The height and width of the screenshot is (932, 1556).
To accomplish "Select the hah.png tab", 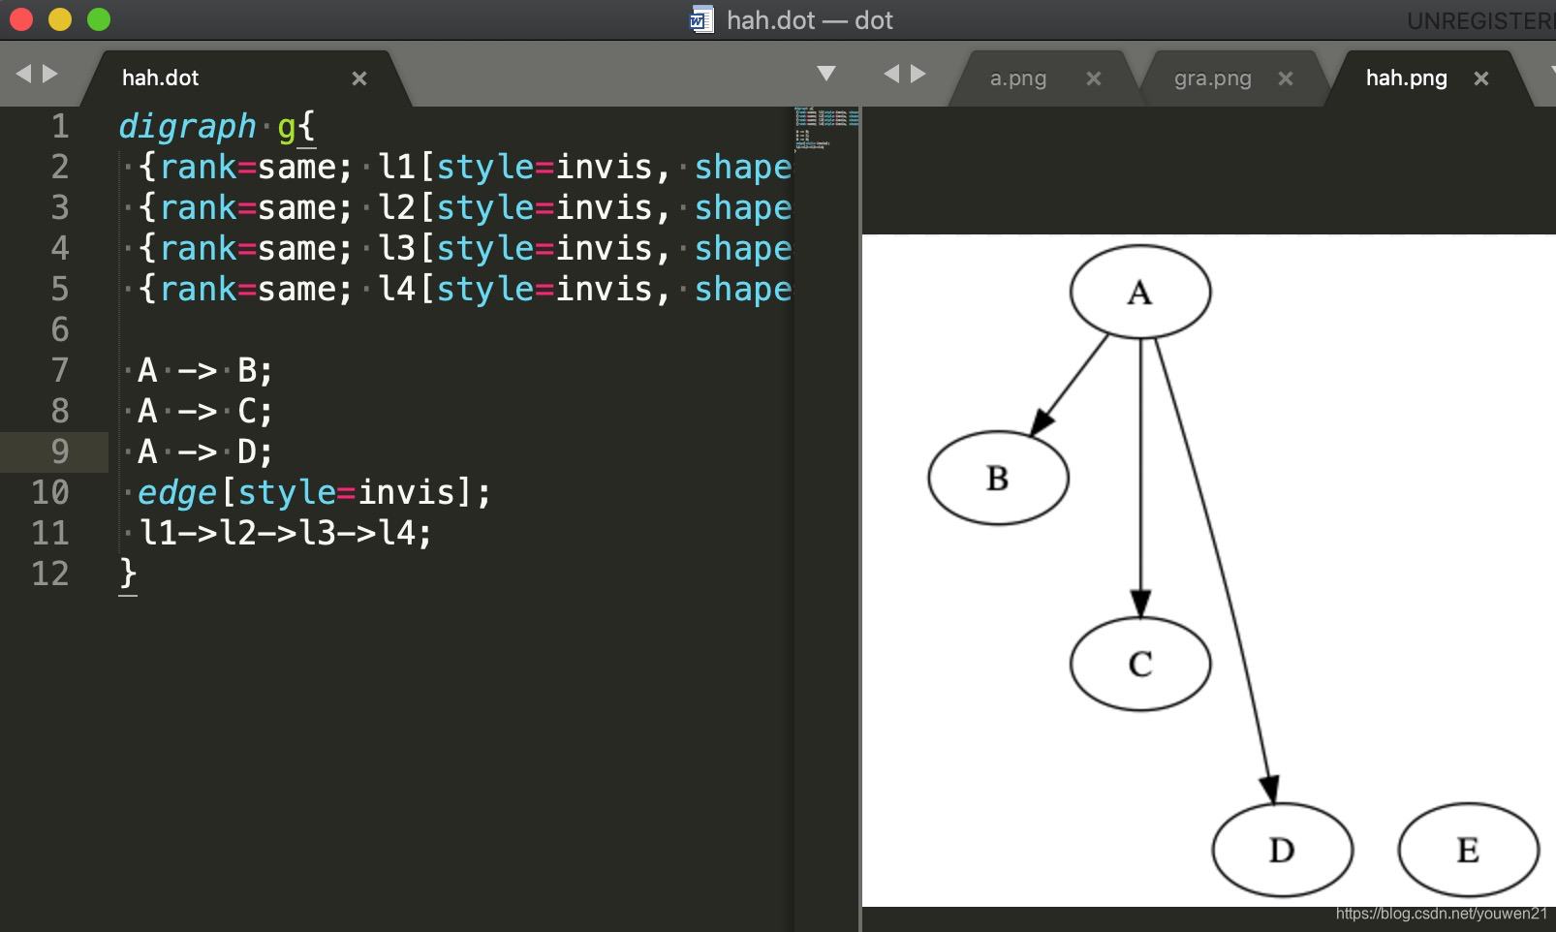I will point(1406,78).
